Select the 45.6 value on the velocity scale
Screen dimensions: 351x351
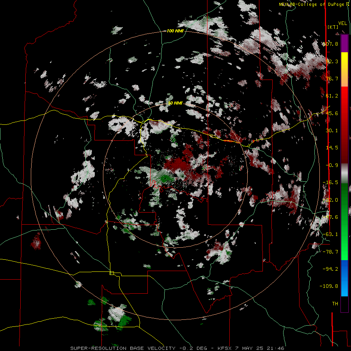tap(332, 113)
